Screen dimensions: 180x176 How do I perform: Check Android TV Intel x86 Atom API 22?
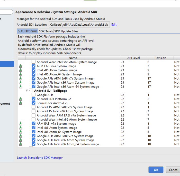click(33, 111)
